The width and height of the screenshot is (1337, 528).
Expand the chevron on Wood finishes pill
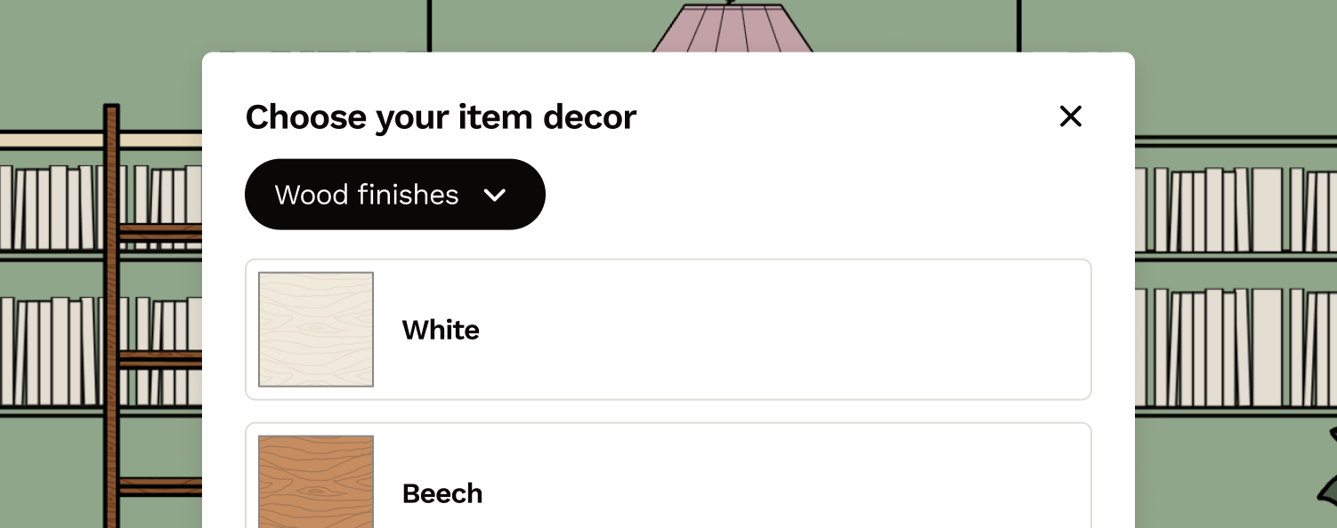(495, 195)
